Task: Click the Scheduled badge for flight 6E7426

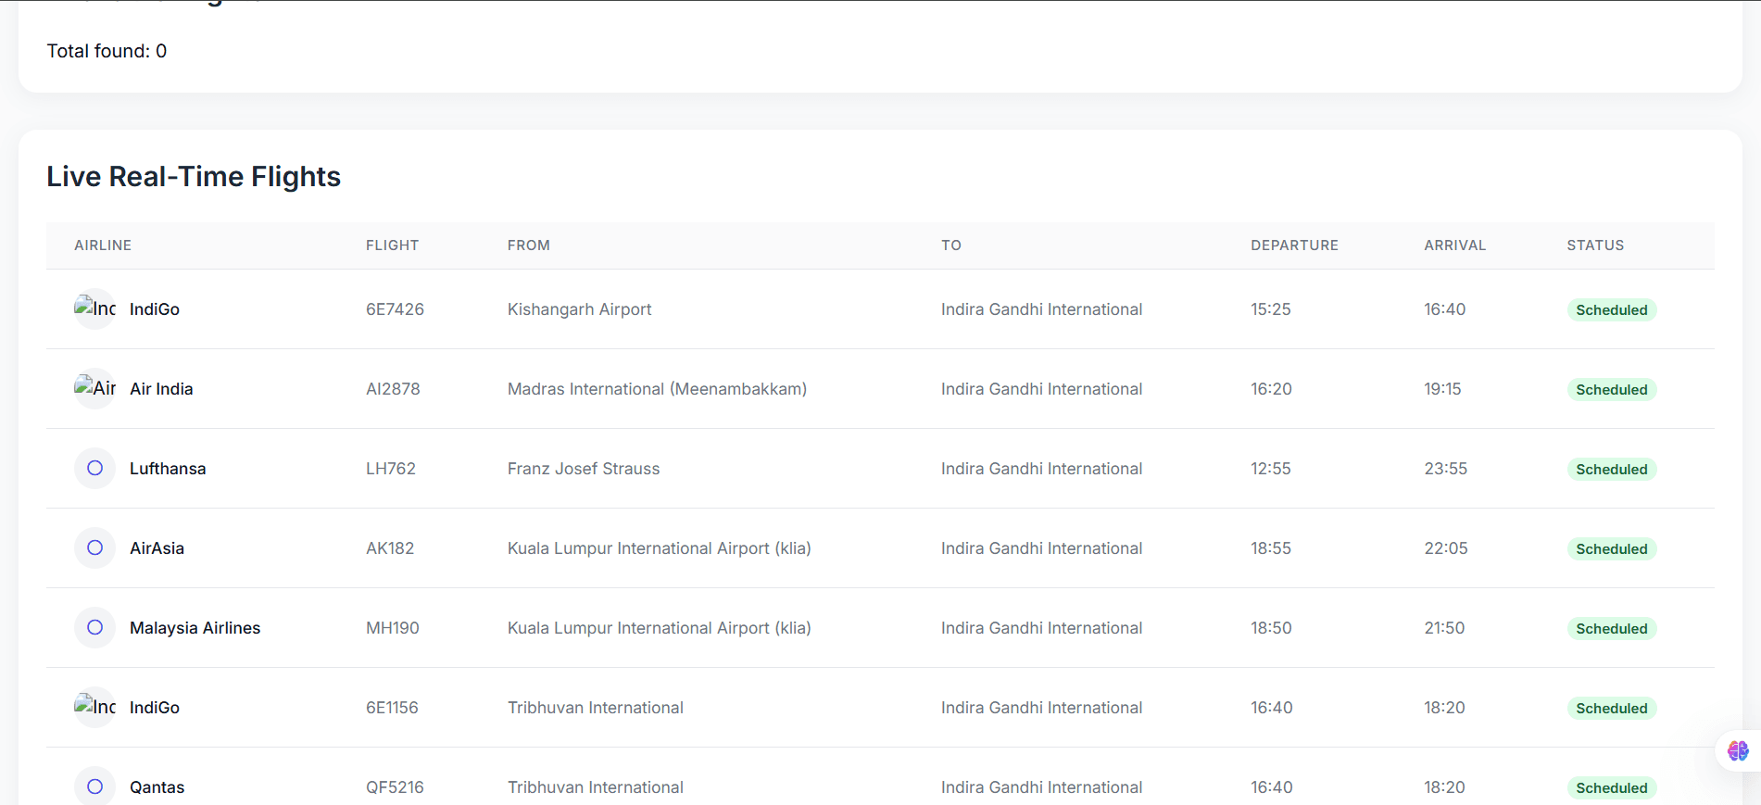Action: (x=1612, y=310)
